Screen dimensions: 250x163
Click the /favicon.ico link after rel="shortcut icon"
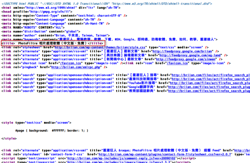(x=70, y=63)
